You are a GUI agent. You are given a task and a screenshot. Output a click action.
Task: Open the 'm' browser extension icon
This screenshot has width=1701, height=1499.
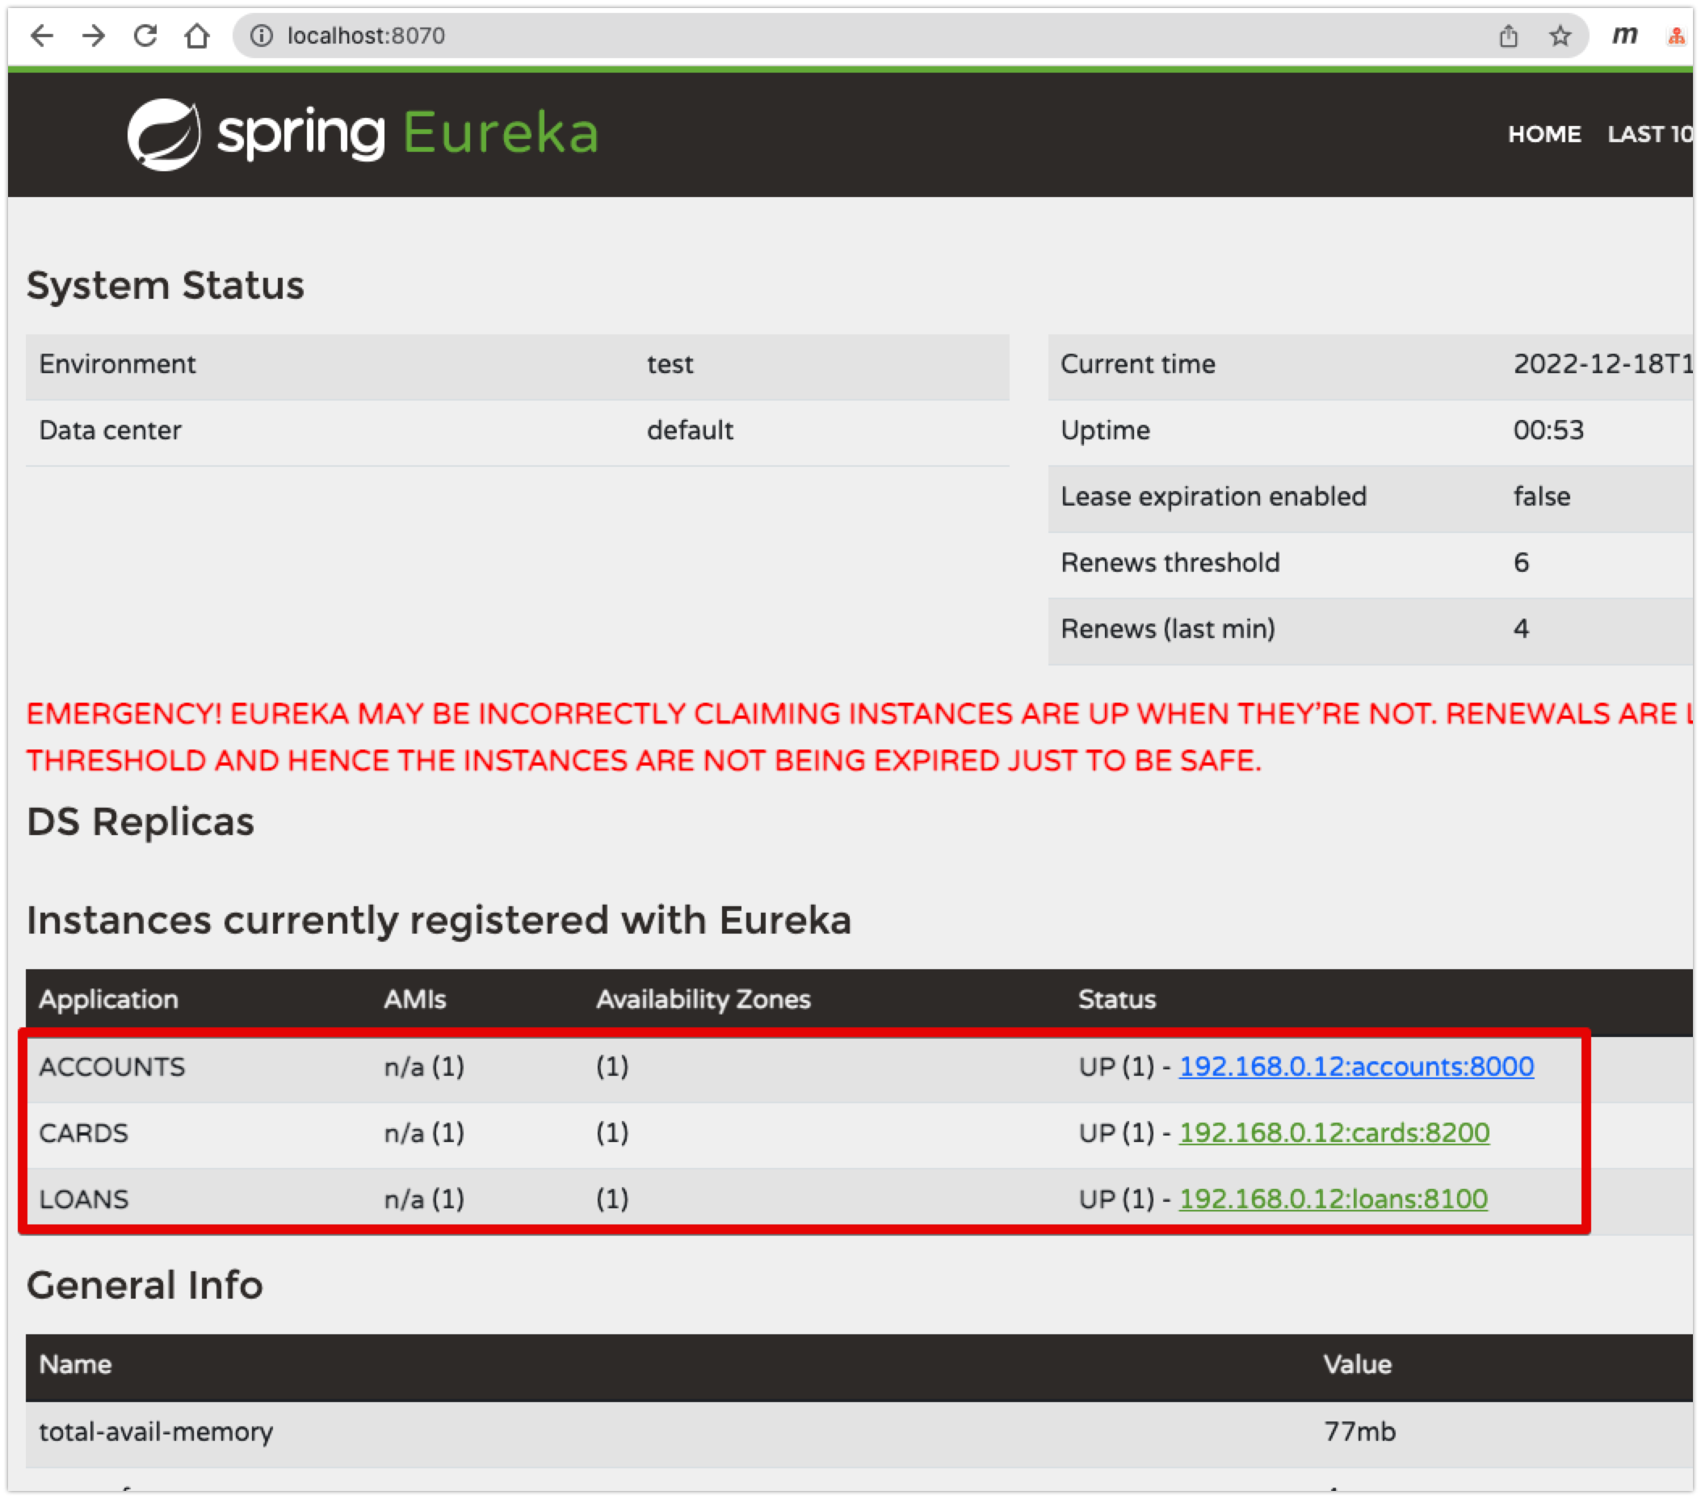(1624, 35)
